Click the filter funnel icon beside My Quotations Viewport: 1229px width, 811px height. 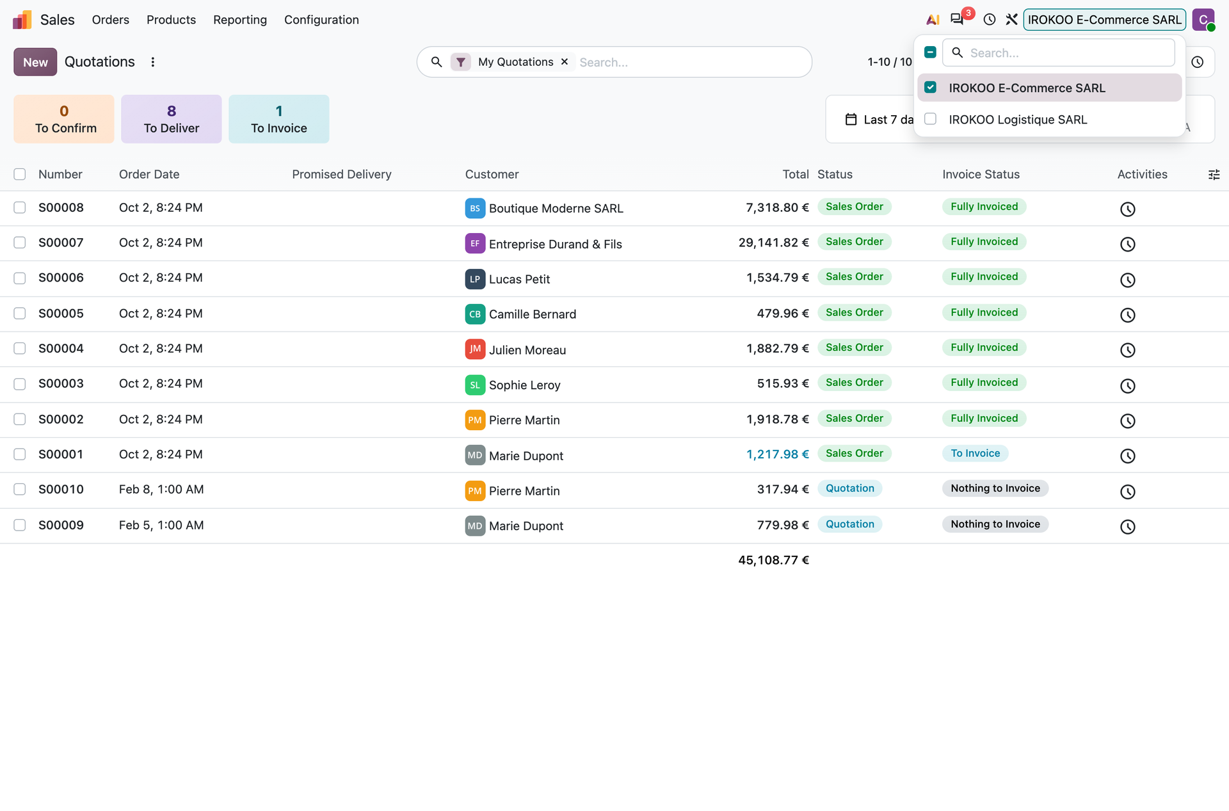click(461, 62)
